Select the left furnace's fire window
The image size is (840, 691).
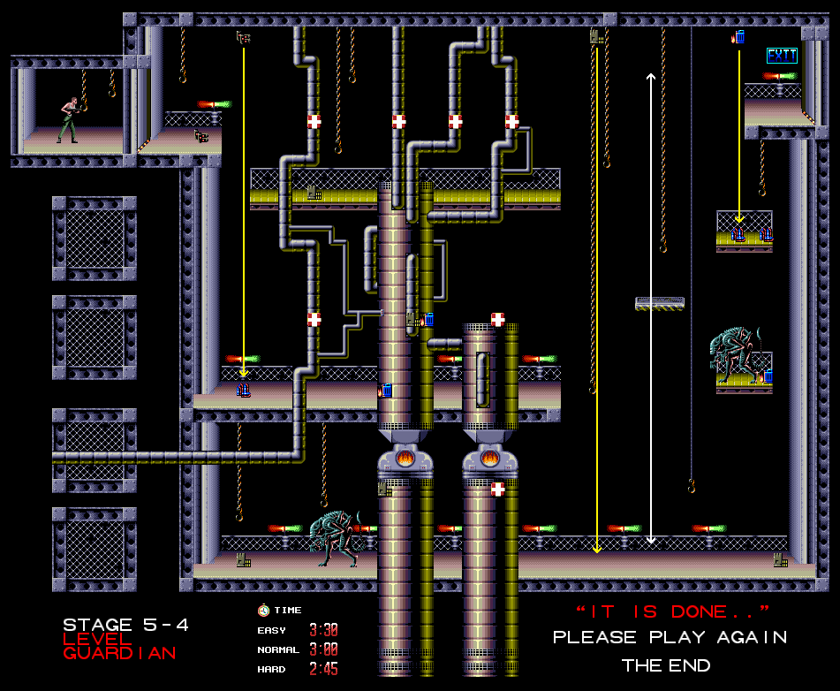(x=405, y=458)
